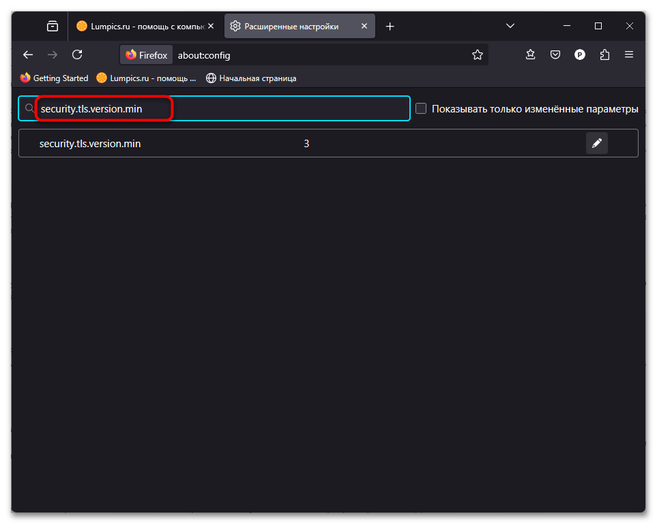The image size is (657, 524).
Task: Open the Firefox application menu
Action: pyautogui.click(x=629, y=55)
